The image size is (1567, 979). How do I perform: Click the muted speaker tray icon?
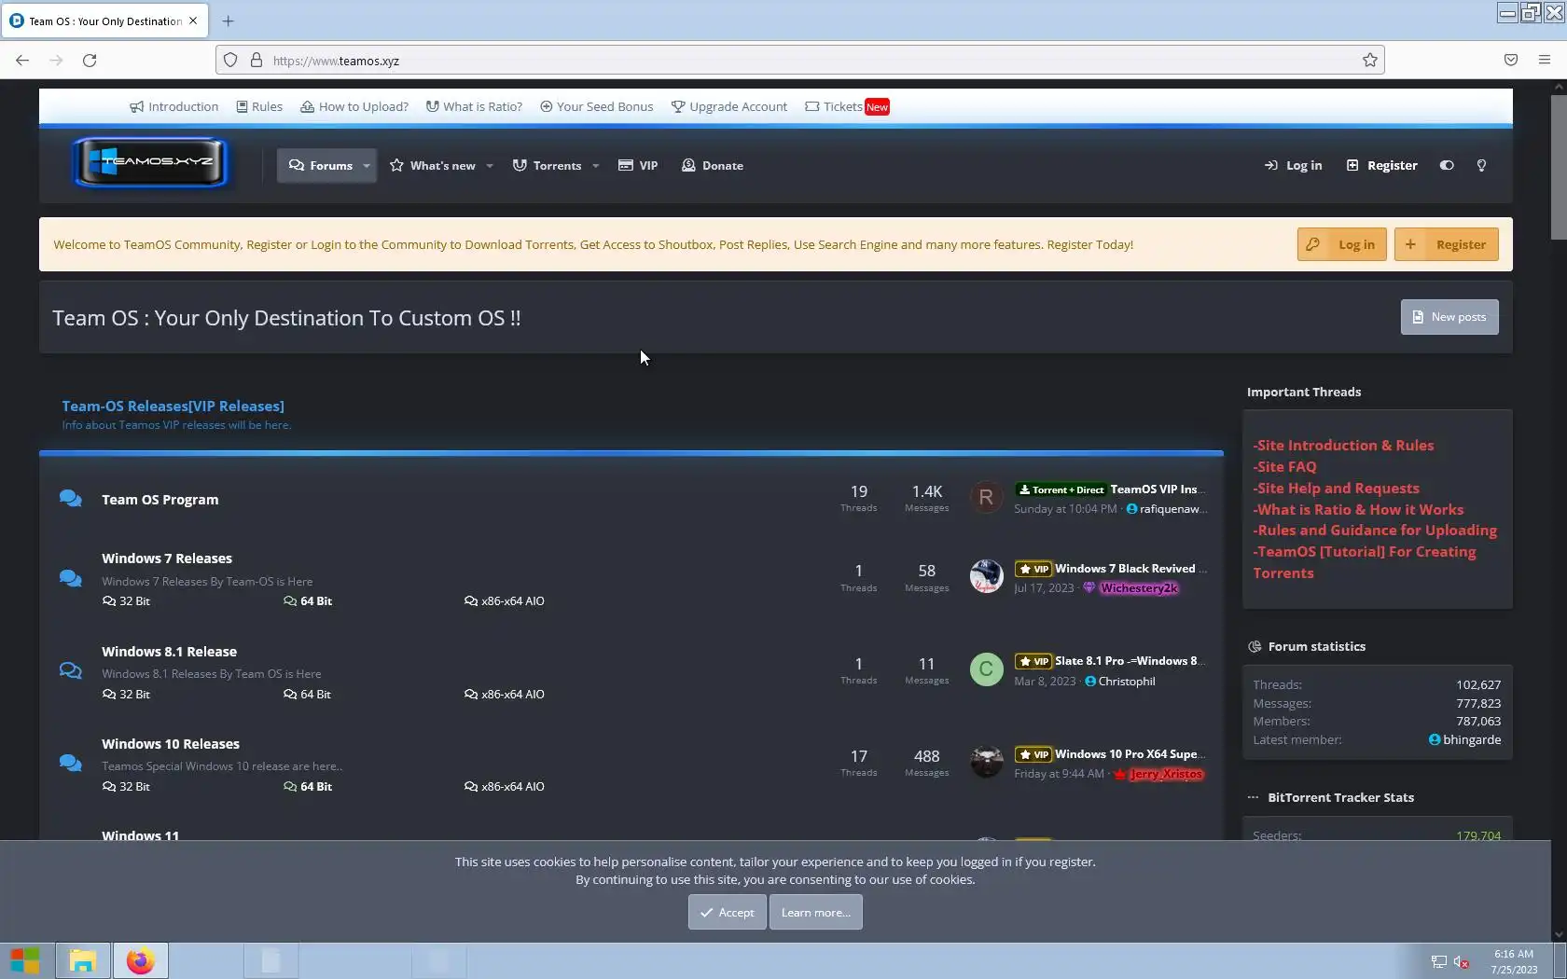[1462, 961]
